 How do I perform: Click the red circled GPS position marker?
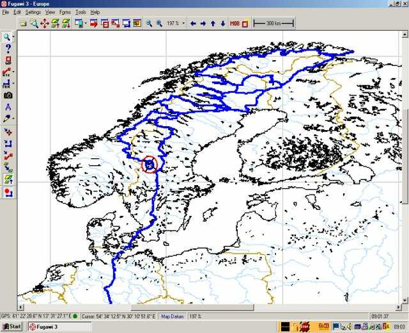pyautogui.click(x=149, y=165)
